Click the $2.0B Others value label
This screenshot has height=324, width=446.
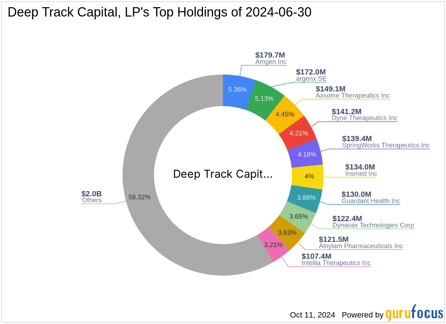(x=91, y=194)
